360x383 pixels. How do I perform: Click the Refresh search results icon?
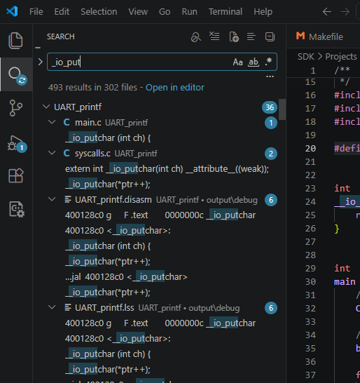coord(196,37)
